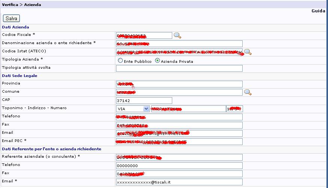
Task: Click the Comune search magnifier icon
Action: point(247,92)
